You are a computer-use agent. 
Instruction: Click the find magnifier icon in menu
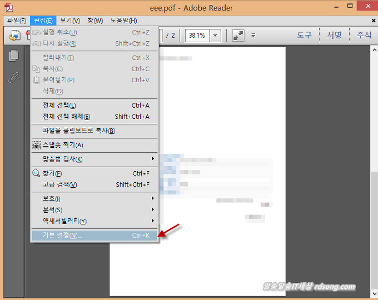point(37,173)
